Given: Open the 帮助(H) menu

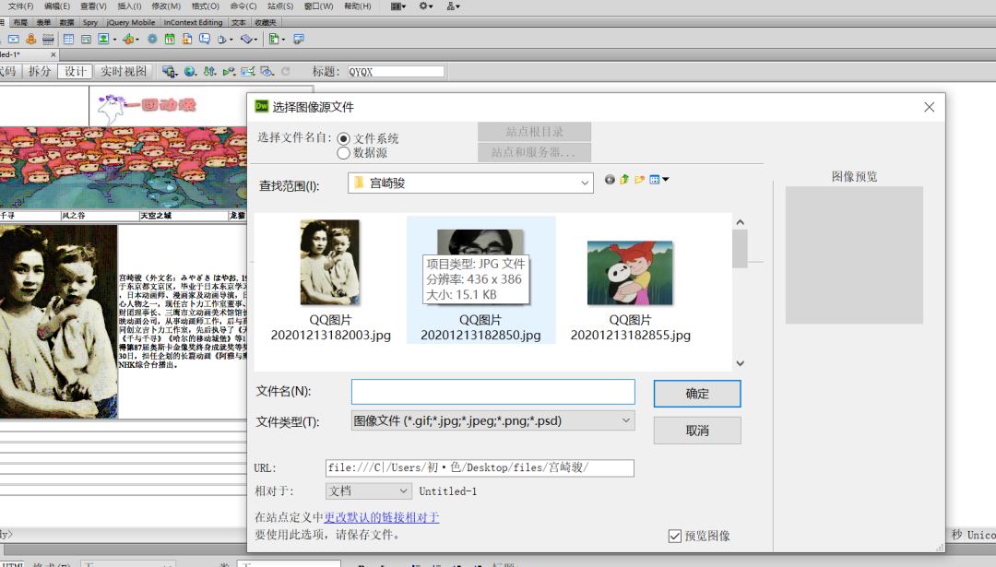Looking at the screenshot, I should coord(357,6).
